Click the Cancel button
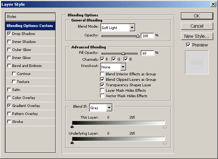Screen dimensions: 218x159 click(x=197, y=26)
